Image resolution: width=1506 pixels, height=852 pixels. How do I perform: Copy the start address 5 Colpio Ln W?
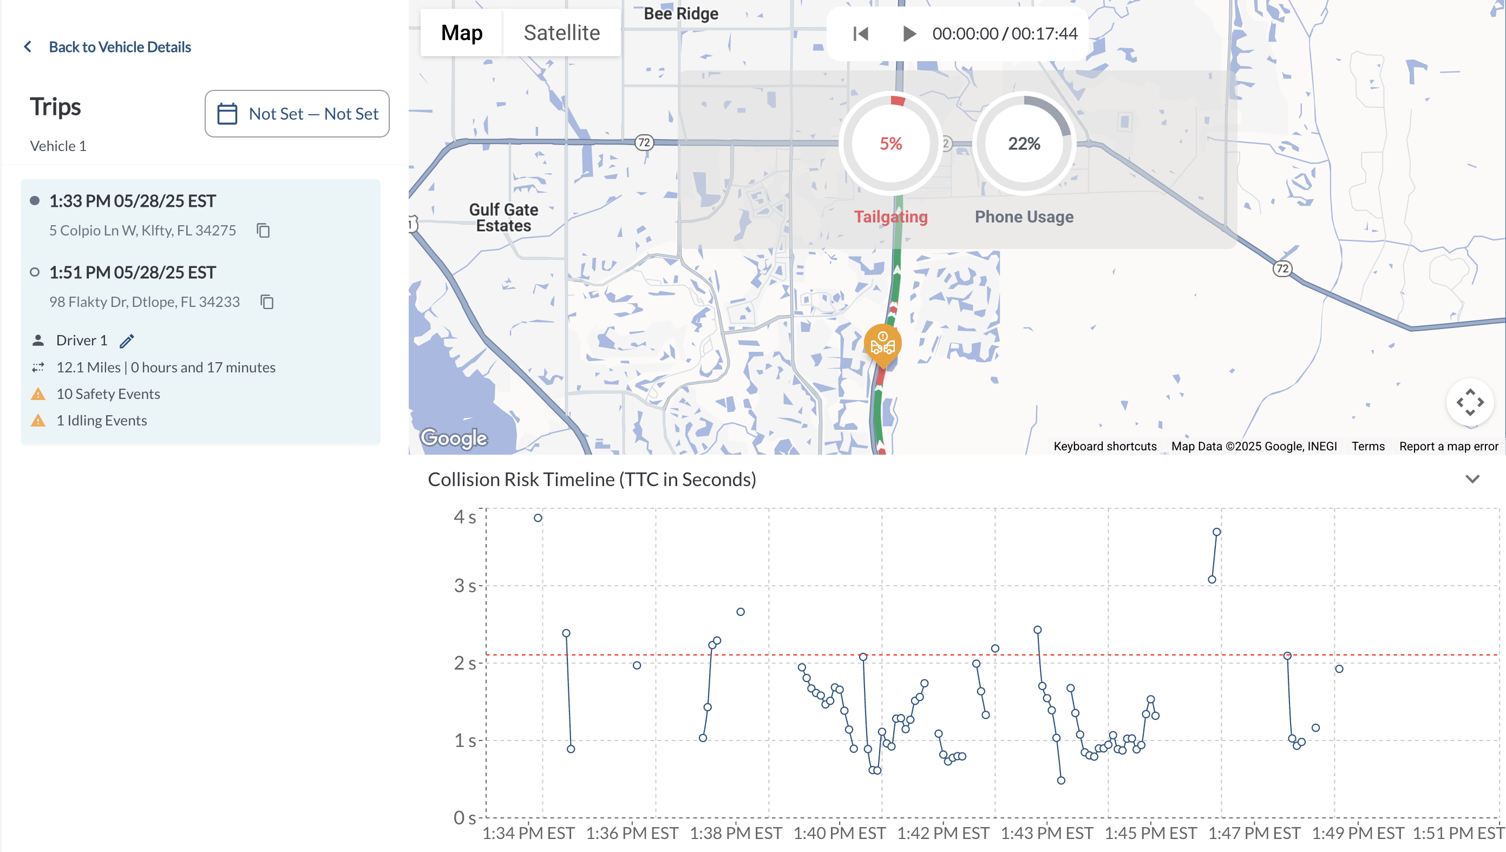(x=263, y=231)
